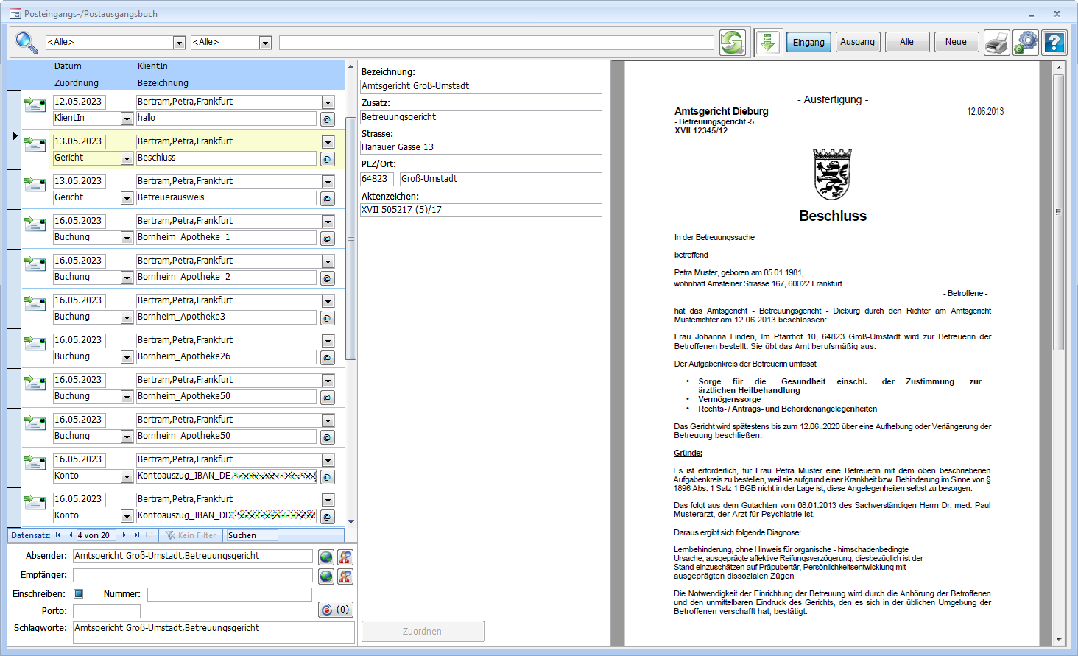Click the document preview vertical scrollbar thumb
The width and height of the screenshot is (1078, 656).
1059,212
